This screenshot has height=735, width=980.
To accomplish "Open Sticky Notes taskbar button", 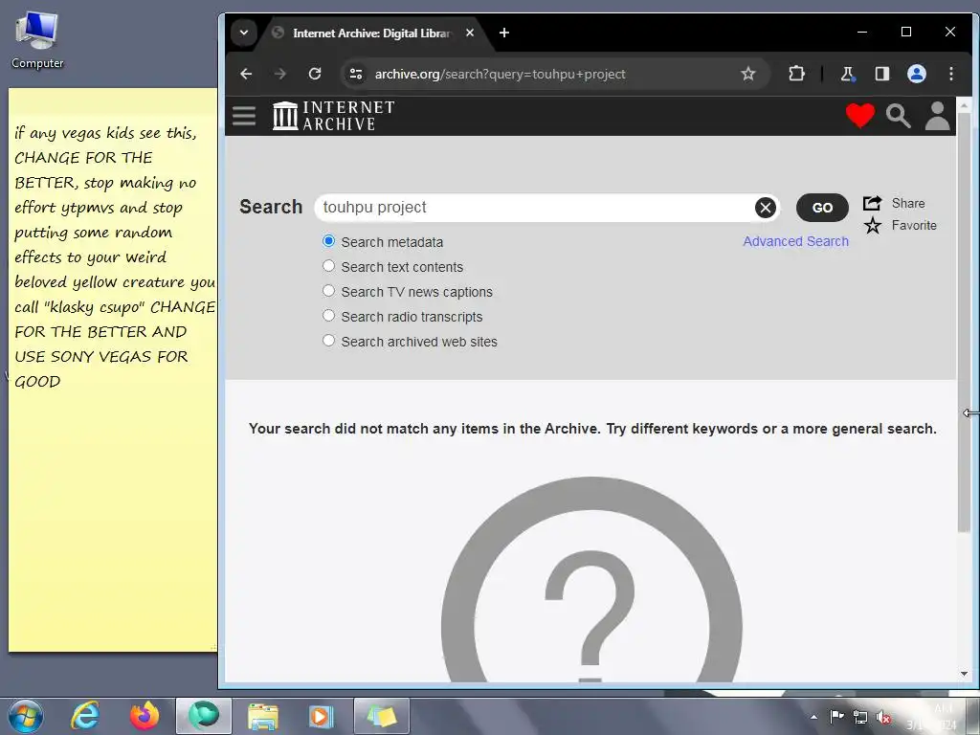I will coord(381,716).
